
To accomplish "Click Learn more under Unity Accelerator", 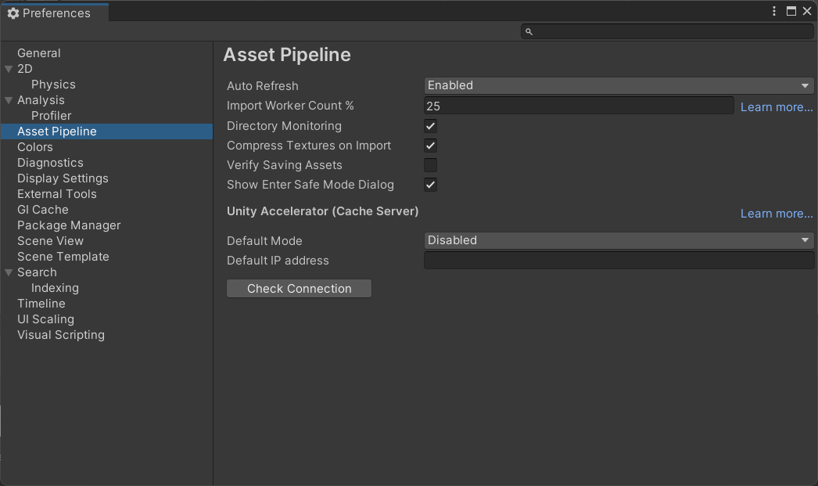I will [x=776, y=213].
